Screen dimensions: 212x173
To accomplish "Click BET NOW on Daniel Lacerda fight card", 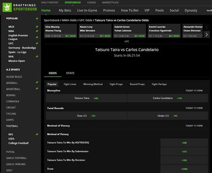I will [174, 36].
